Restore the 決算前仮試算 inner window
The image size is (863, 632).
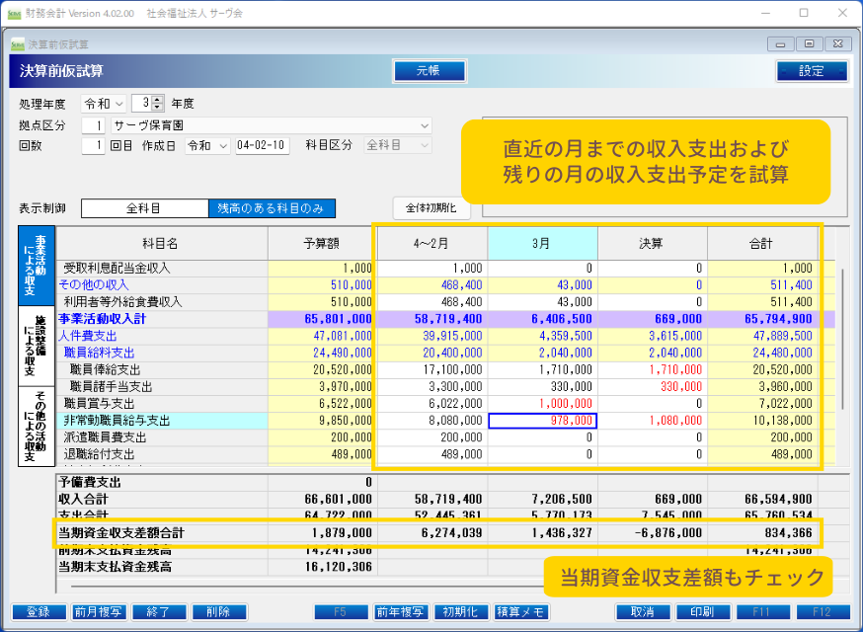809,44
